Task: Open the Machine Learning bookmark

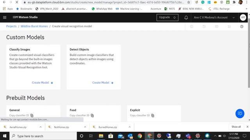Action: [129, 9]
